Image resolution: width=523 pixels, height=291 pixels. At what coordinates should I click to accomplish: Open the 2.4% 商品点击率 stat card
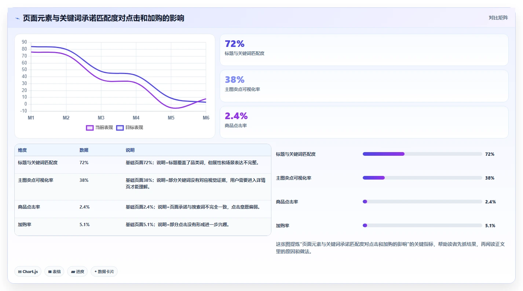364,122
